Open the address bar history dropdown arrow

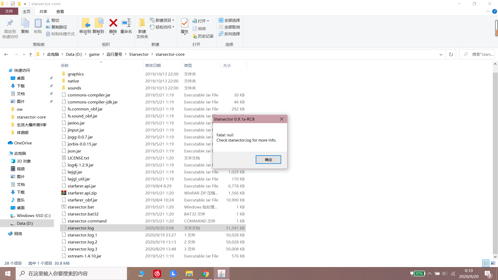tap(441, 54)
